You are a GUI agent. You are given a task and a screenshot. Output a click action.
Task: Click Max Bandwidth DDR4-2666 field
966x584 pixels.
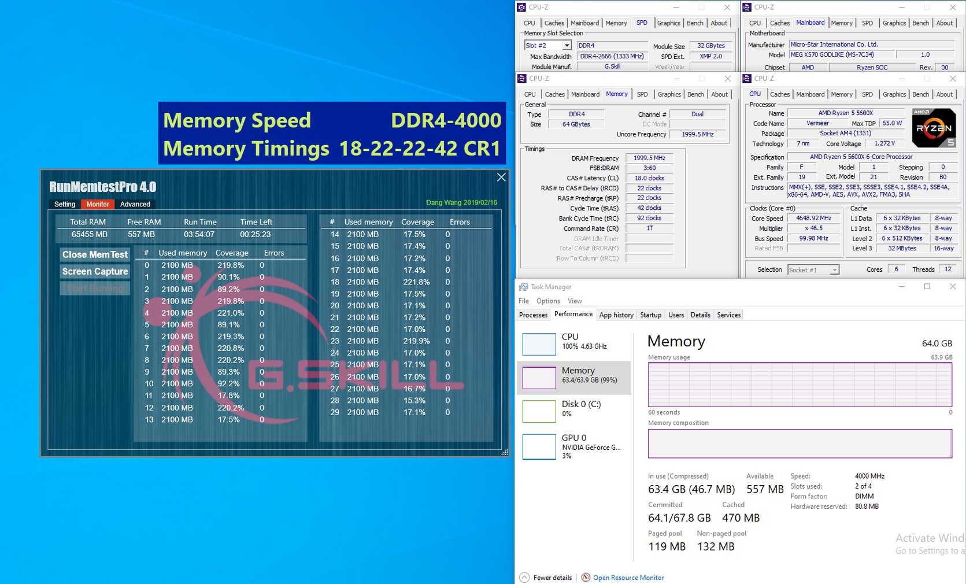coord(612,57)
